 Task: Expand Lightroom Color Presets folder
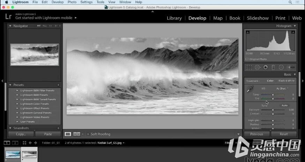[17, 104]
